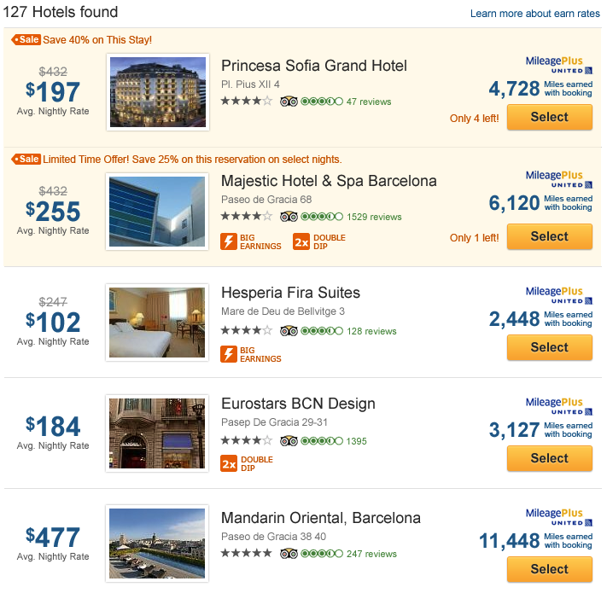
Task: Click the Sale tag on Princesa Sofia listing
Action: [x=26, y=40]
